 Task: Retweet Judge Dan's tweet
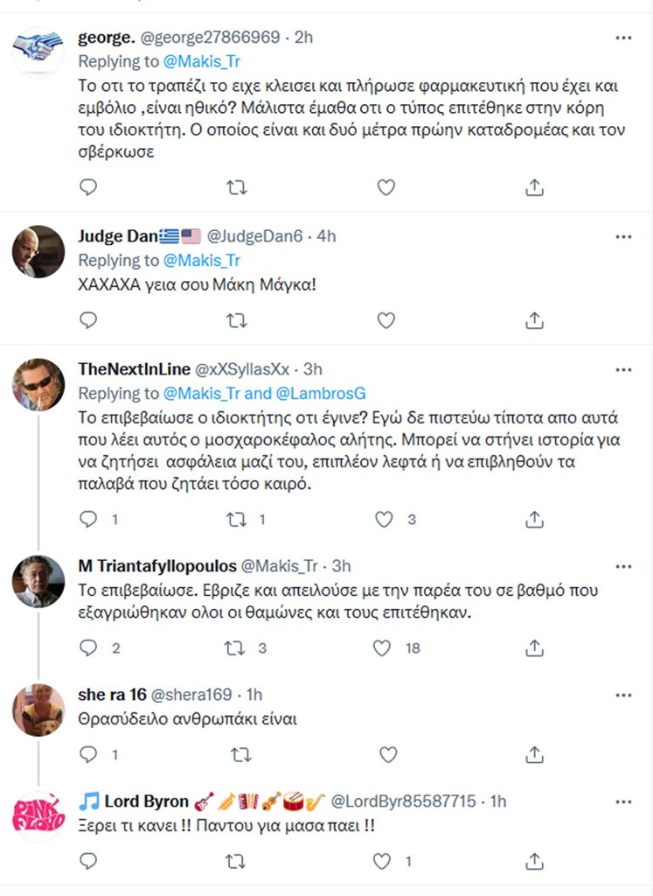point(237,320)
